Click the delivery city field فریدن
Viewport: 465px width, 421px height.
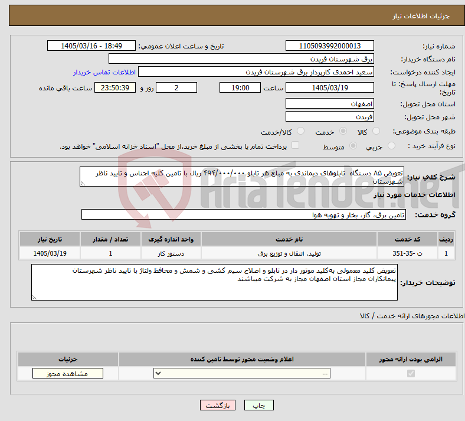329,116
